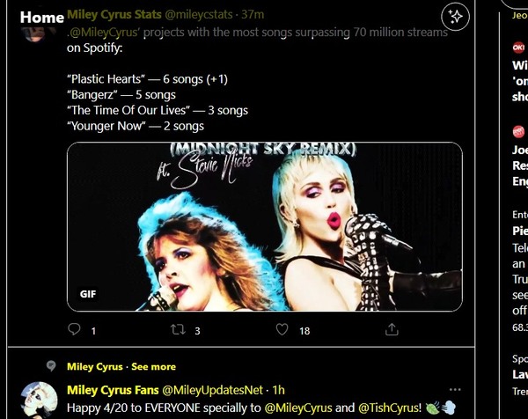Open the @mileycstats handle
The height and width of the screenshot is (419, 528).
198,14
